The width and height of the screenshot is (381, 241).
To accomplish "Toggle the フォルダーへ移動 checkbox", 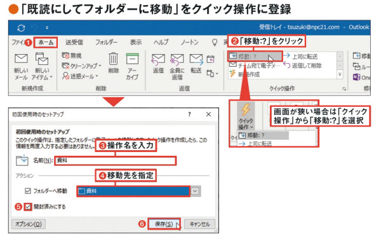I will tap(28, 191).
